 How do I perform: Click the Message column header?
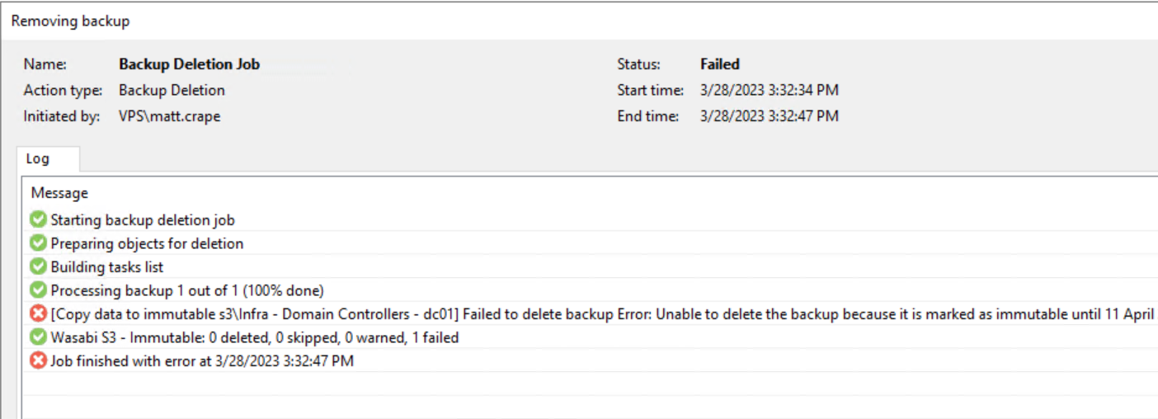(x=59, y=193)
